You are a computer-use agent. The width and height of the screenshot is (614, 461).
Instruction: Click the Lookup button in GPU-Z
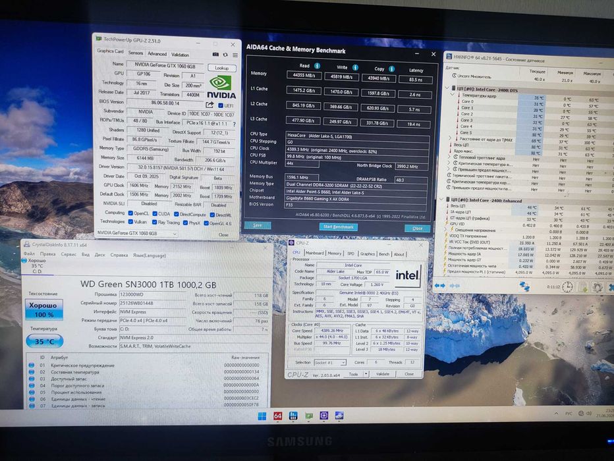(221, 68)
